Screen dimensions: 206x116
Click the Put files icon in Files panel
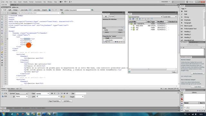(x=140, y=19)
